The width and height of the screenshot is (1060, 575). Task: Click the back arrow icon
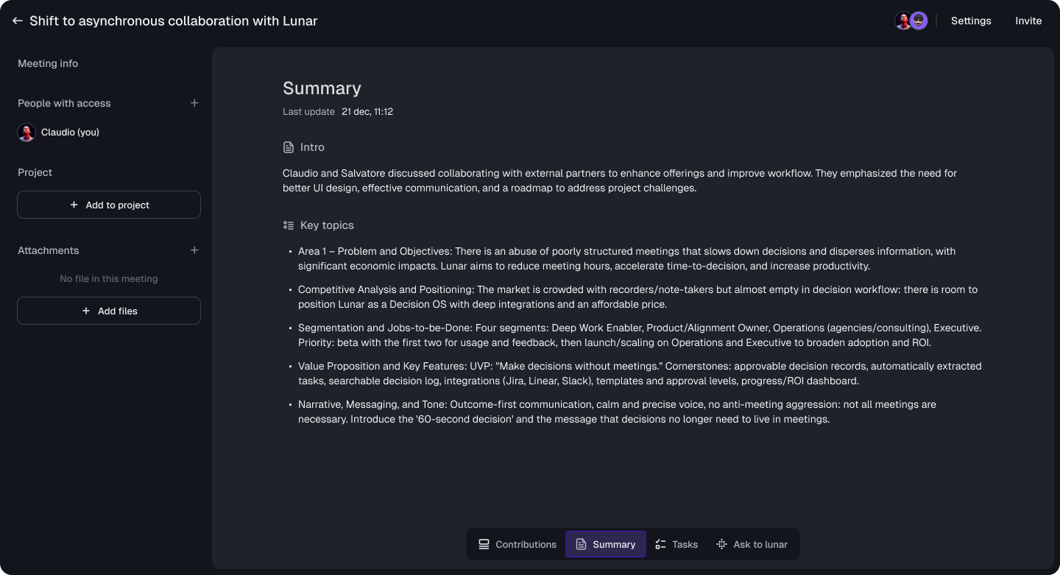18,21
